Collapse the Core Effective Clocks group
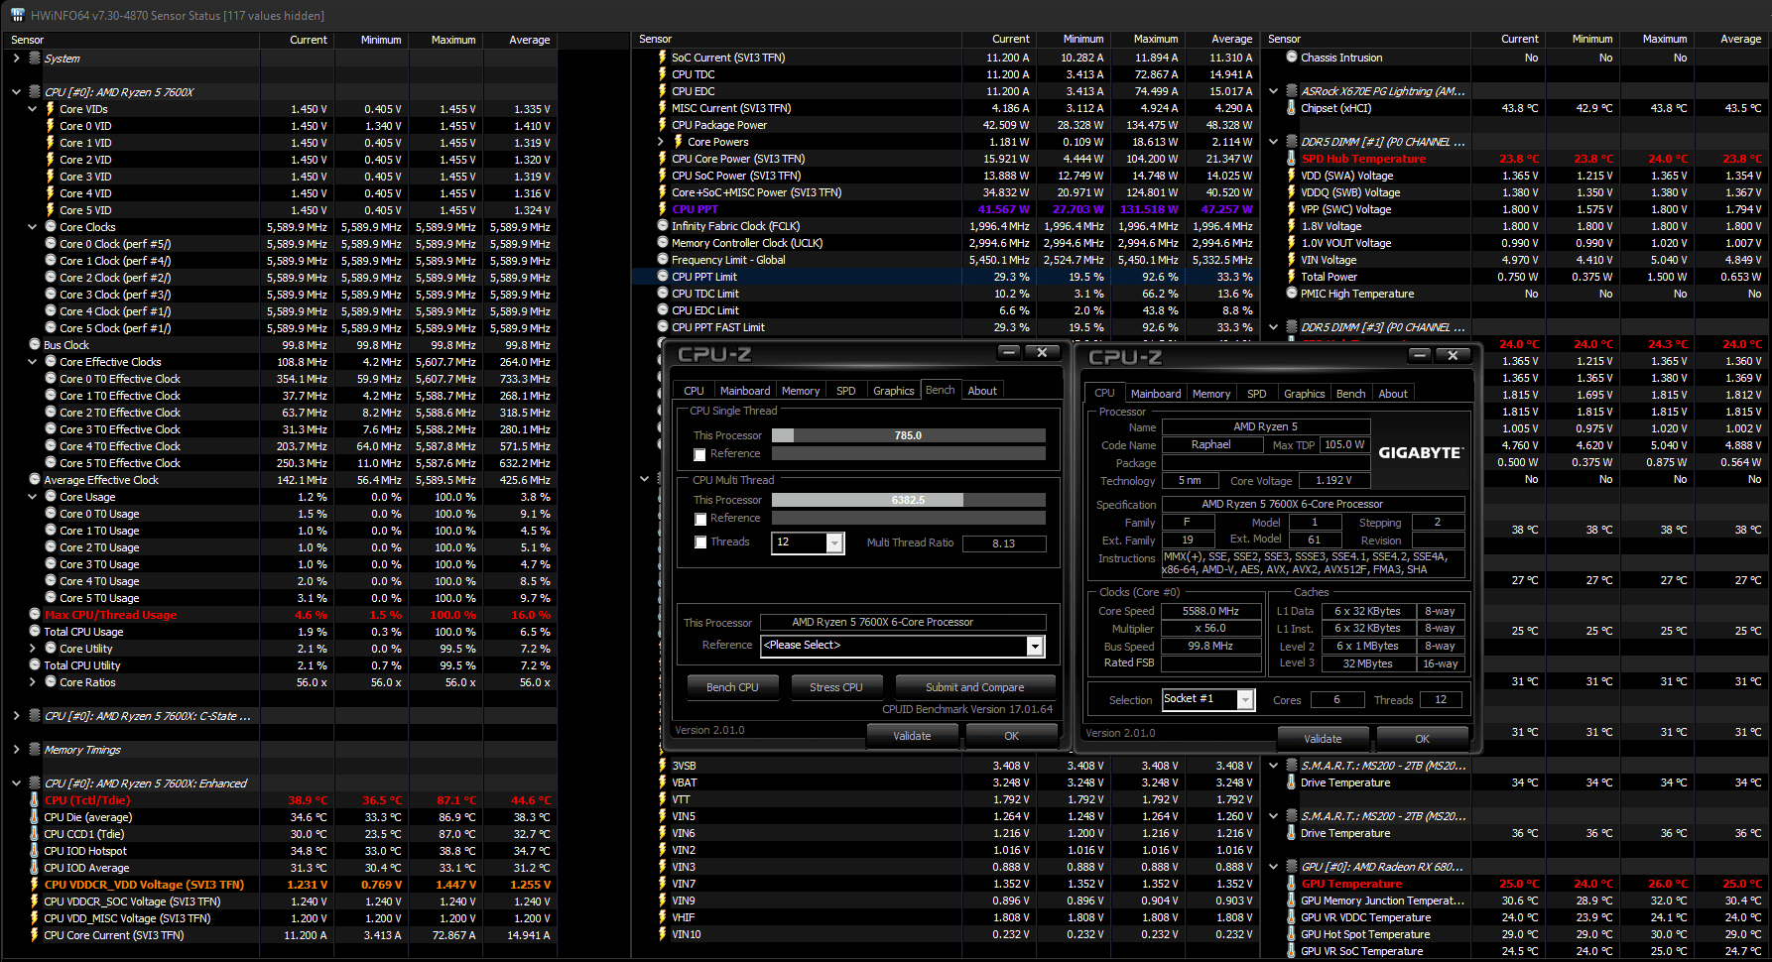Screen dimensions: 1772x962 click(33, 362)
